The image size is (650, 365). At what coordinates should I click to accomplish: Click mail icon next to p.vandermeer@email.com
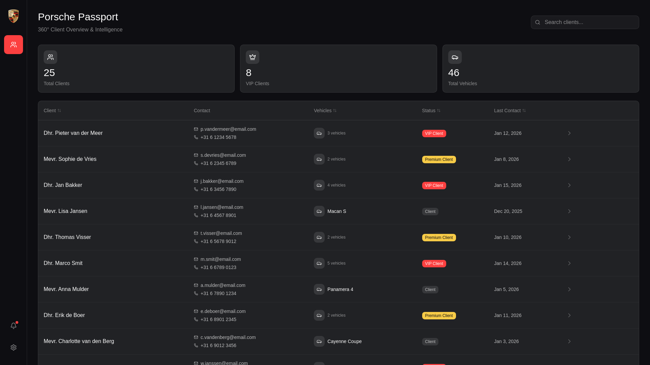(196, 129)
